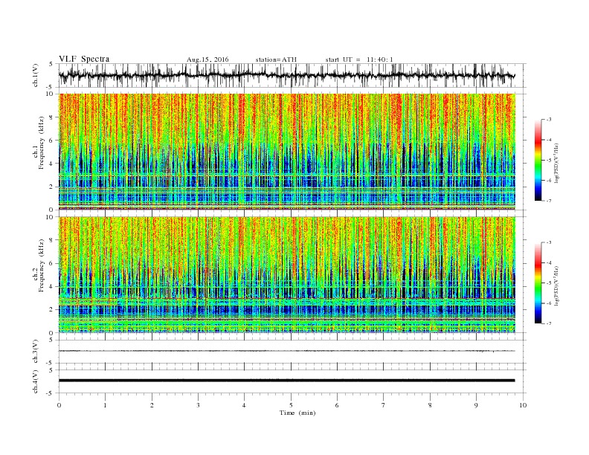
Task: Click the "VLF Spectra" plot title
Action: tap(84, 59)
